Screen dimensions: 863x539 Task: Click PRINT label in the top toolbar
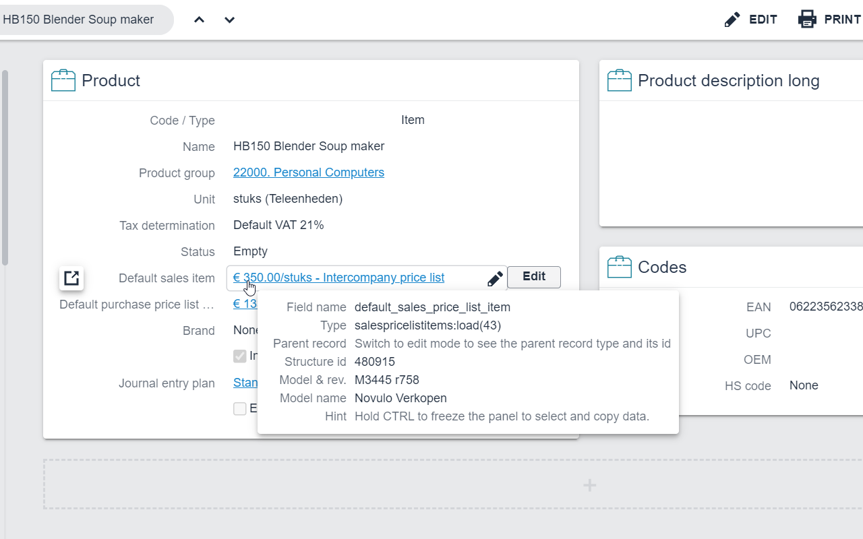click(x=842, y=20)
